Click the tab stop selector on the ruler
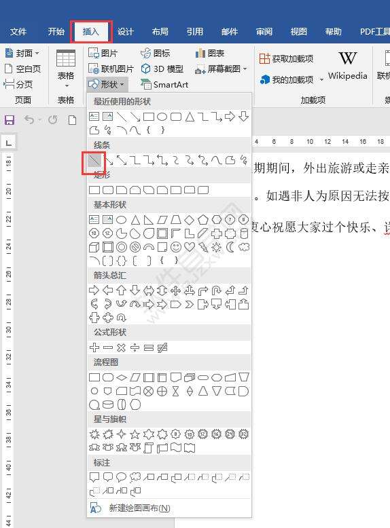This screenshot has height=528, width=390. click(x=9, y=143)
